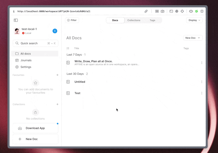Click the camera screenshot icon
Viewport: 218px width, 153px height.
click(162, 11)
